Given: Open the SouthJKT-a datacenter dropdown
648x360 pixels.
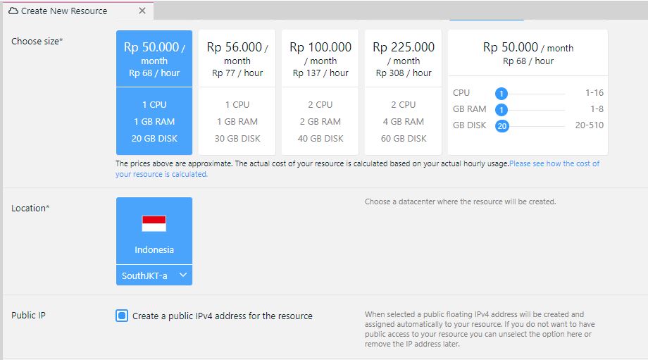Looking at the screenshot, I should click(154, 275).
